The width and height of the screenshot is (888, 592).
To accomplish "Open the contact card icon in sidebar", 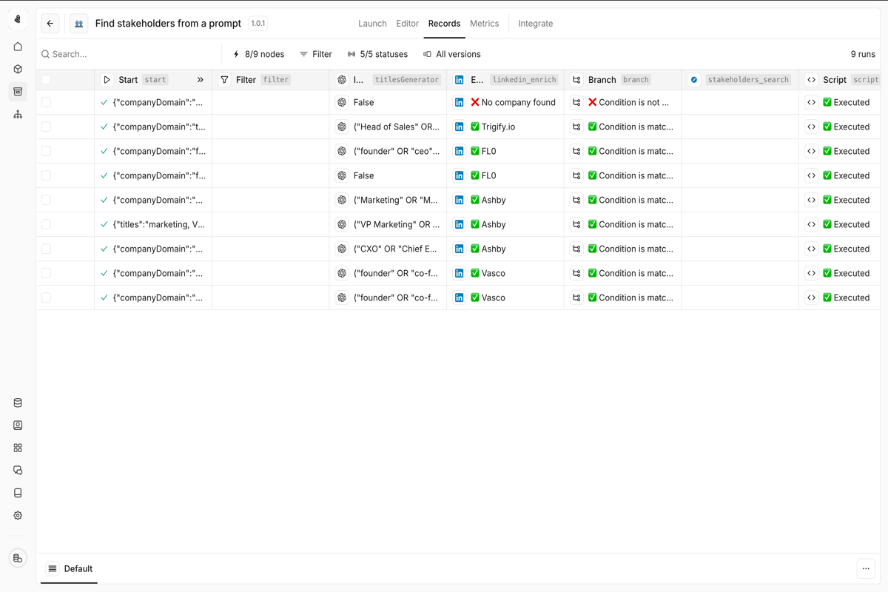I will point(18,425).
